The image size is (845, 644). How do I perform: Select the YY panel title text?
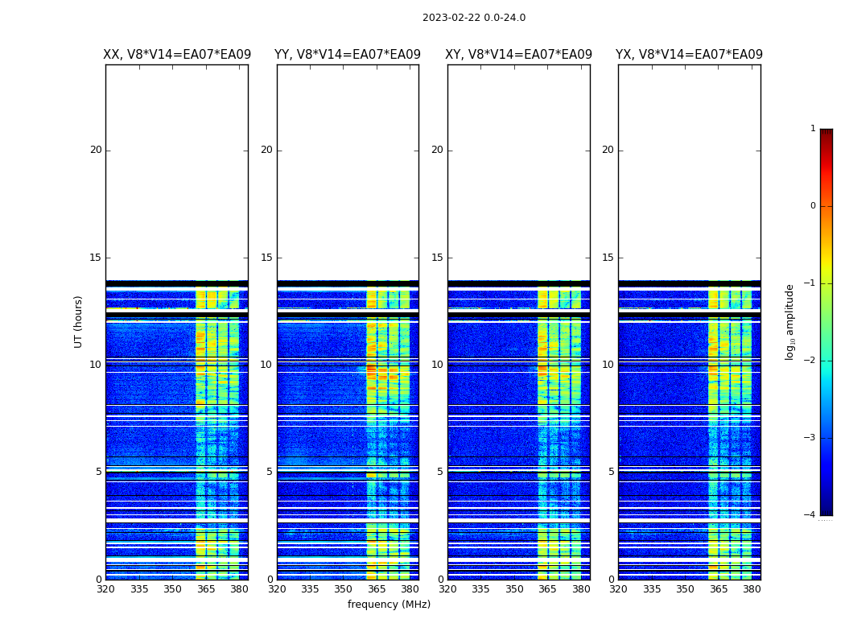click(348, 55)
